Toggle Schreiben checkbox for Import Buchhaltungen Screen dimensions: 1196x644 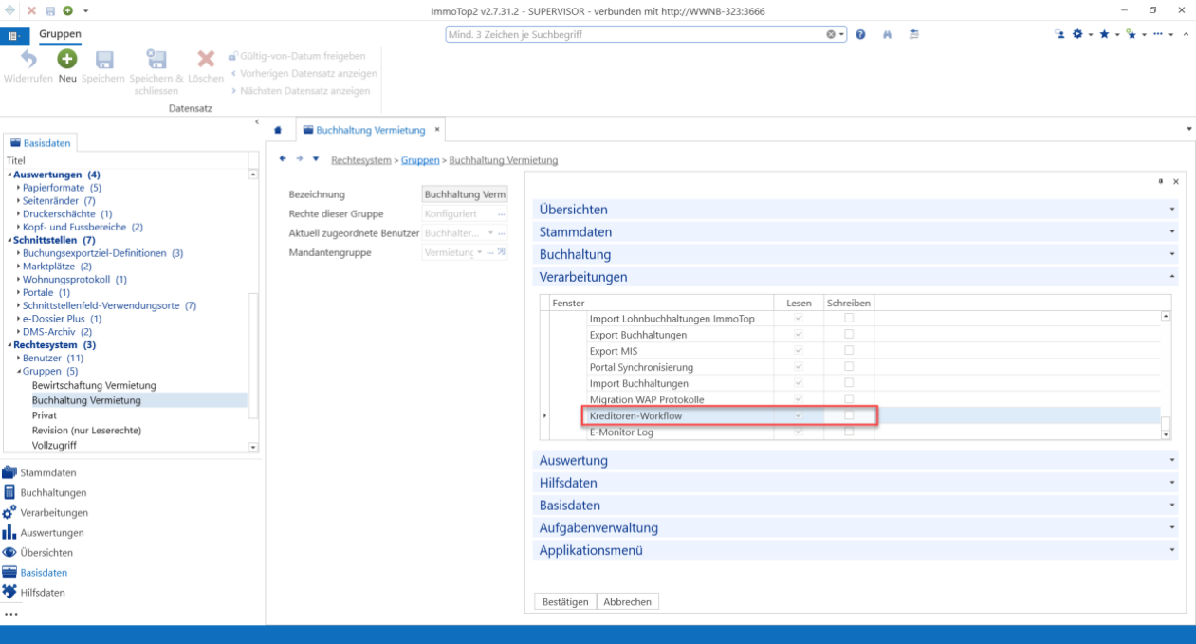point(849,382)
